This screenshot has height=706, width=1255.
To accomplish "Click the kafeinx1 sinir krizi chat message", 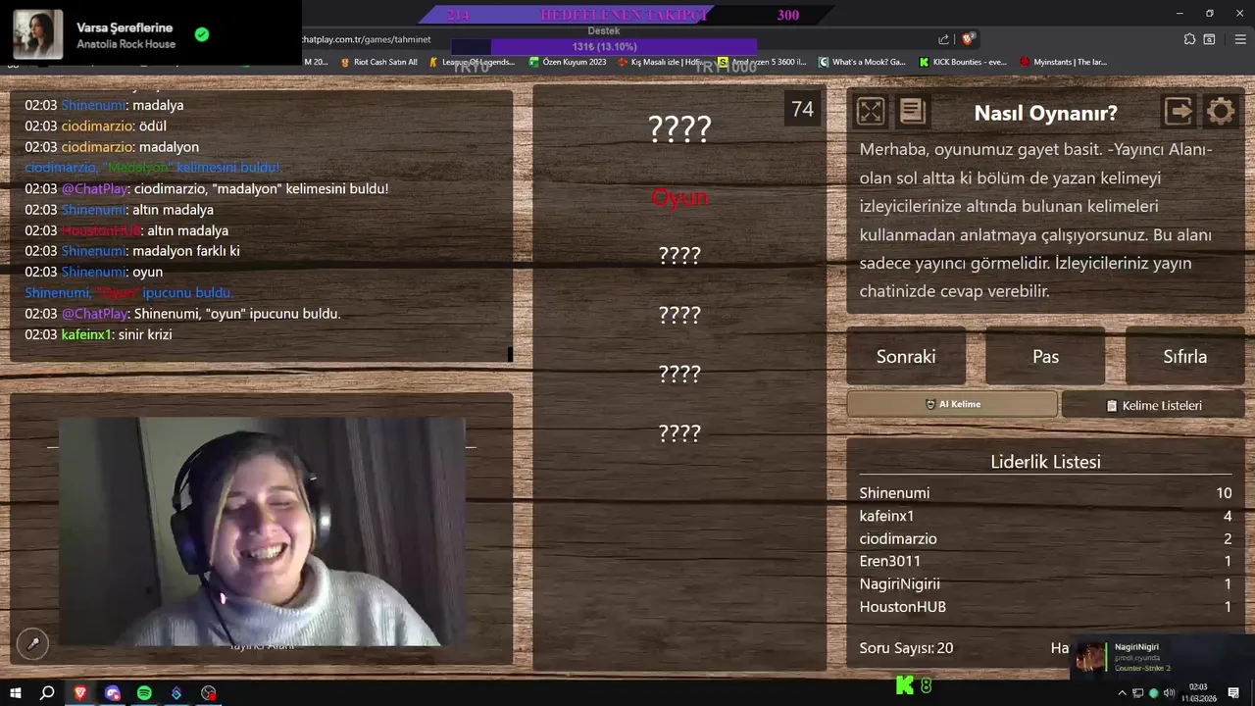I will click(x=98, y=334).
